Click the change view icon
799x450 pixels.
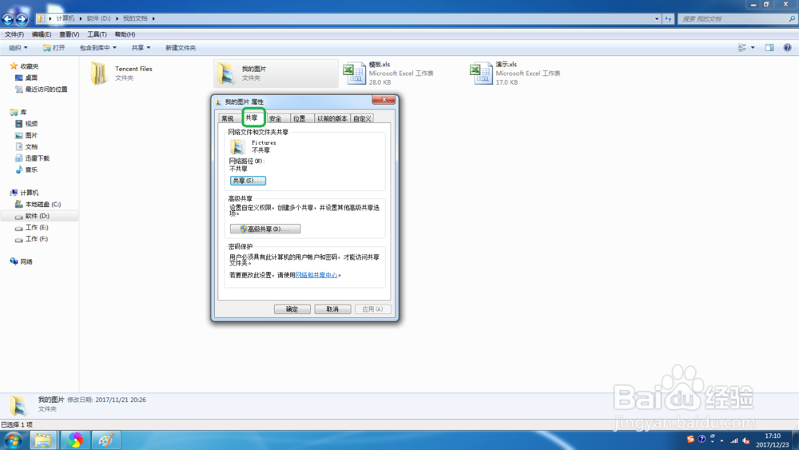742,47
